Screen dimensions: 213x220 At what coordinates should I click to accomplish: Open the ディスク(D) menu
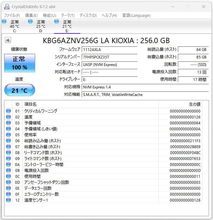click(x=88, y=15)
